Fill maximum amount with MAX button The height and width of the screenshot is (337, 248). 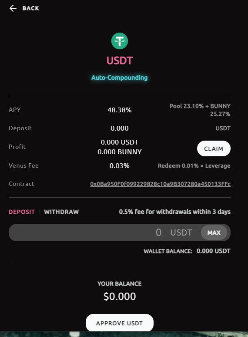pyautogui.click(x=214, y=233)
